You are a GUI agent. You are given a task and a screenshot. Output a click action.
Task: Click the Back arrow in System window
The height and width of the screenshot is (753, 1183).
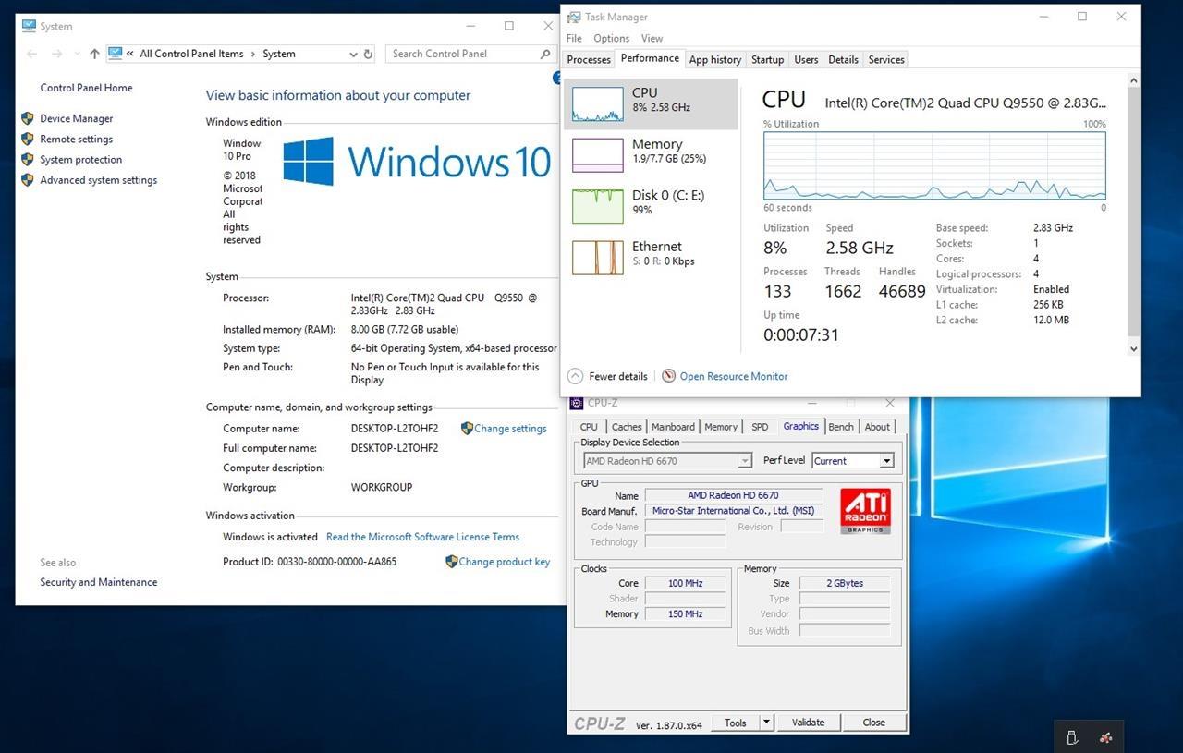[32, 54]
